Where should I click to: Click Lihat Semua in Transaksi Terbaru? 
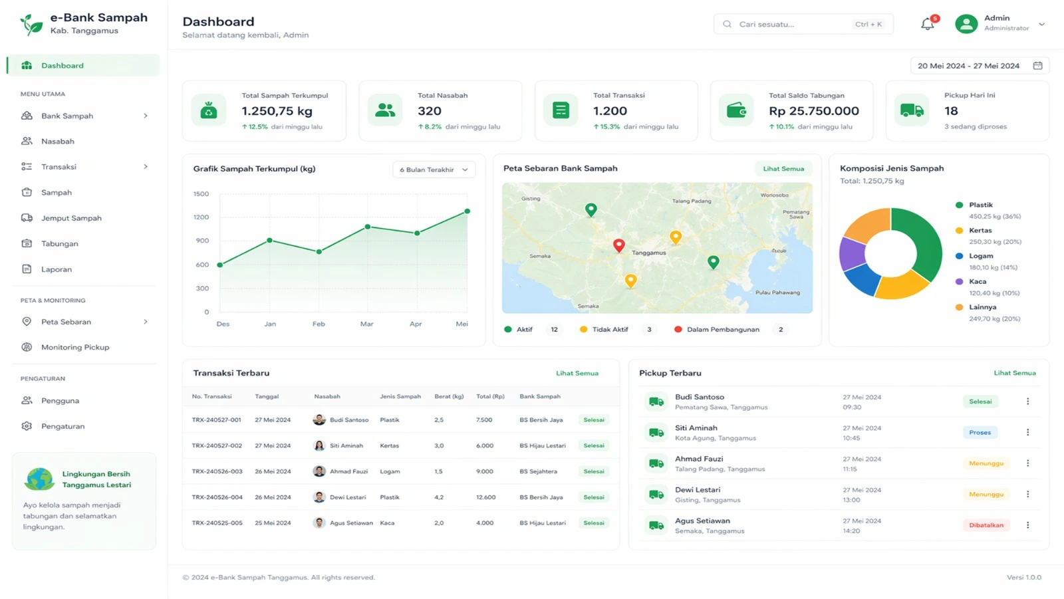coord(577,373)
